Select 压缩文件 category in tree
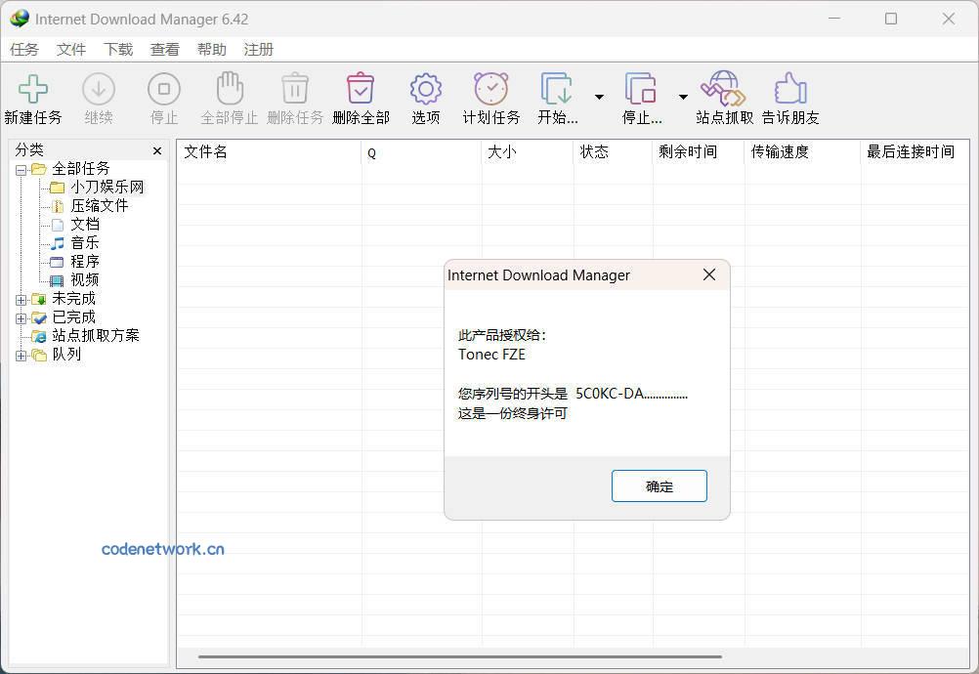 (x=99, y=206)
